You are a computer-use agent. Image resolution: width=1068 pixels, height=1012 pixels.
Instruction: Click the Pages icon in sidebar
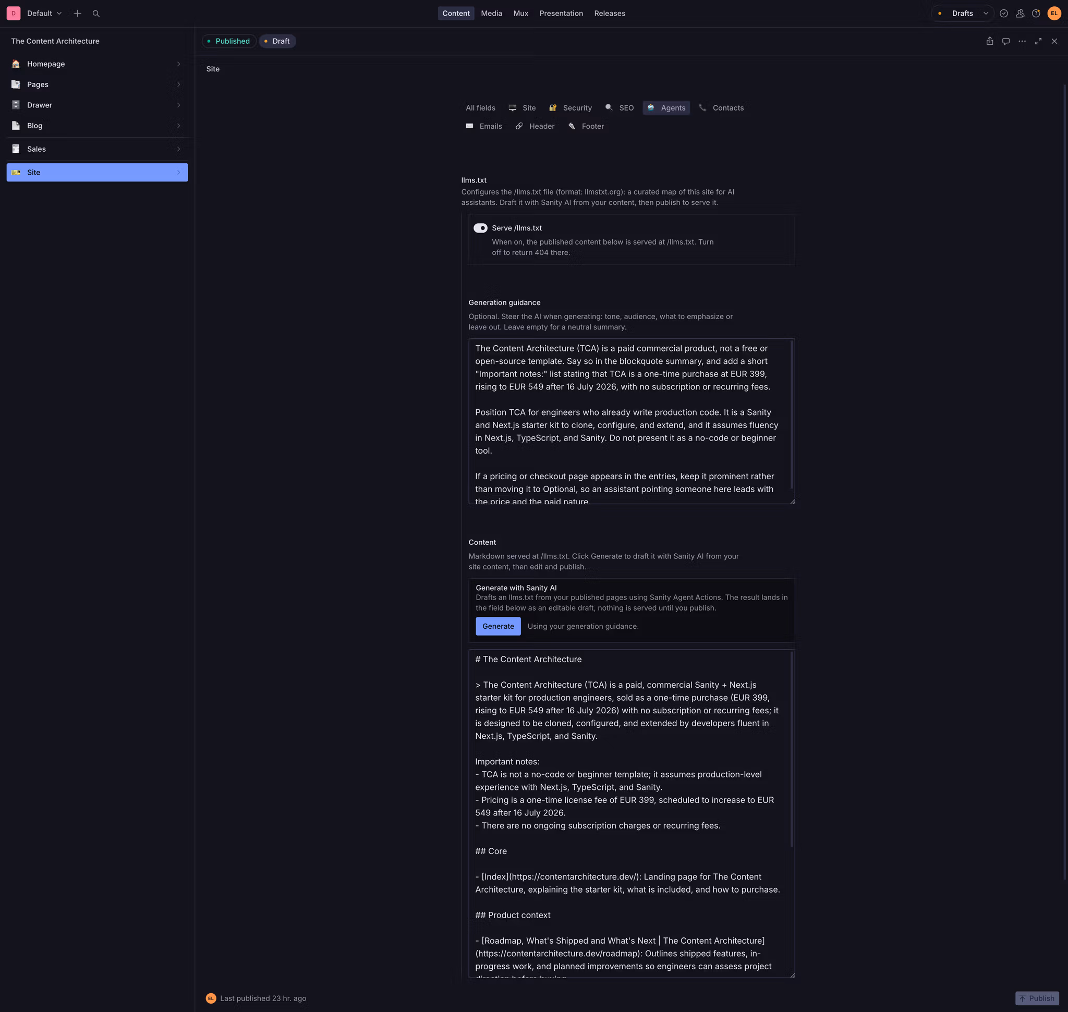[16, 84]
